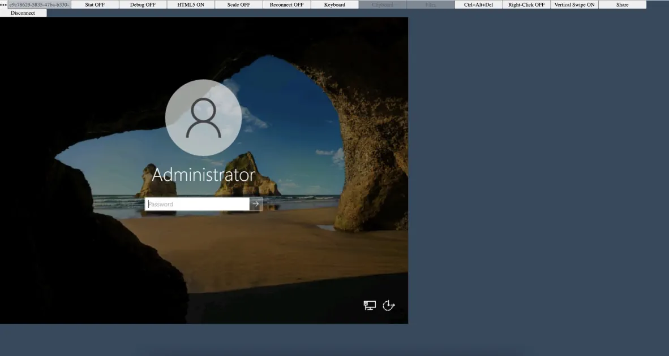The width and height of the screenshot is (669, 356).
Task: Click the Administrator user avatar
Action: (x=204, y=118)
